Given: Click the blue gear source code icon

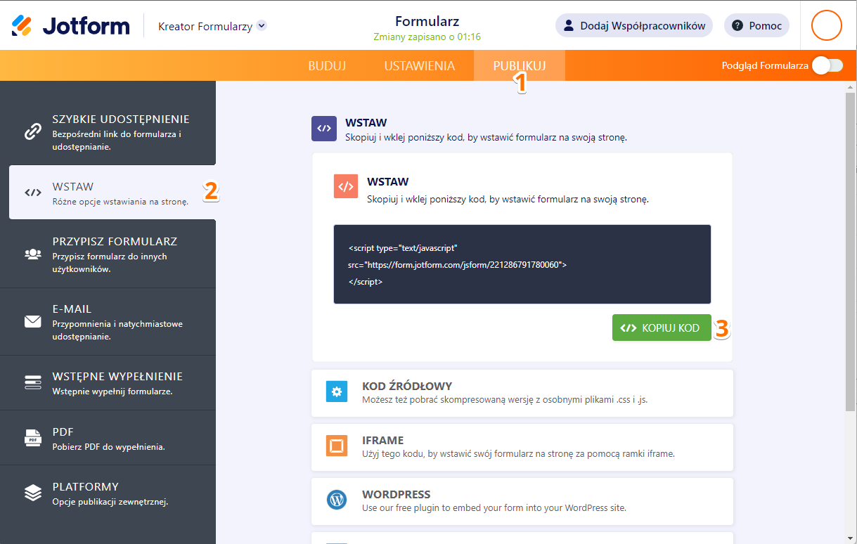Looking at the screenshot, I should pos(337,391).
